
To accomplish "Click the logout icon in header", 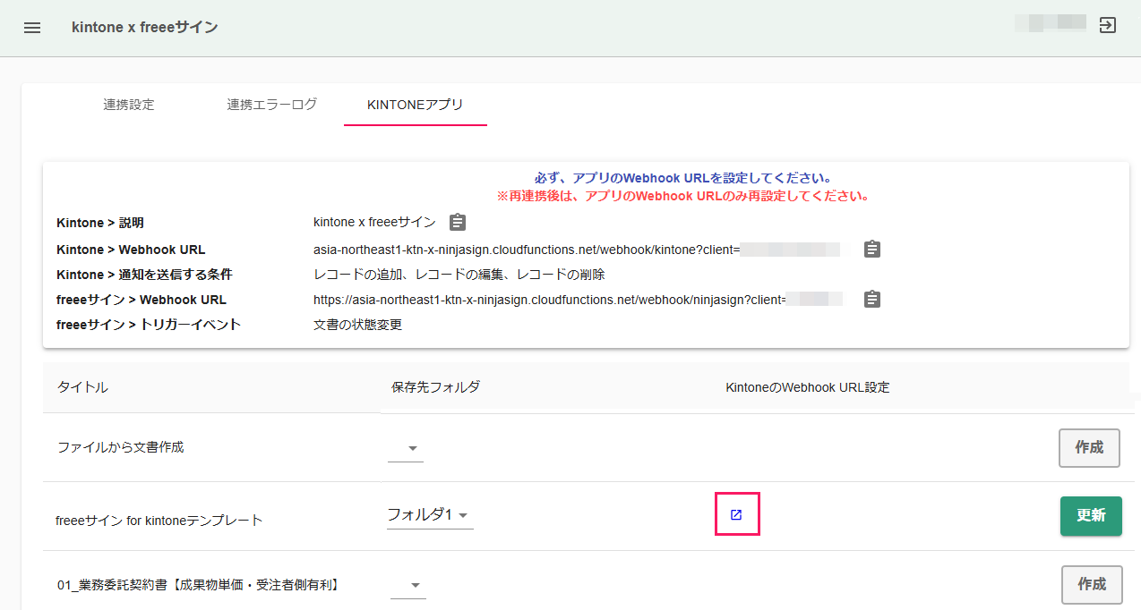I will [x=1108, y=25].
